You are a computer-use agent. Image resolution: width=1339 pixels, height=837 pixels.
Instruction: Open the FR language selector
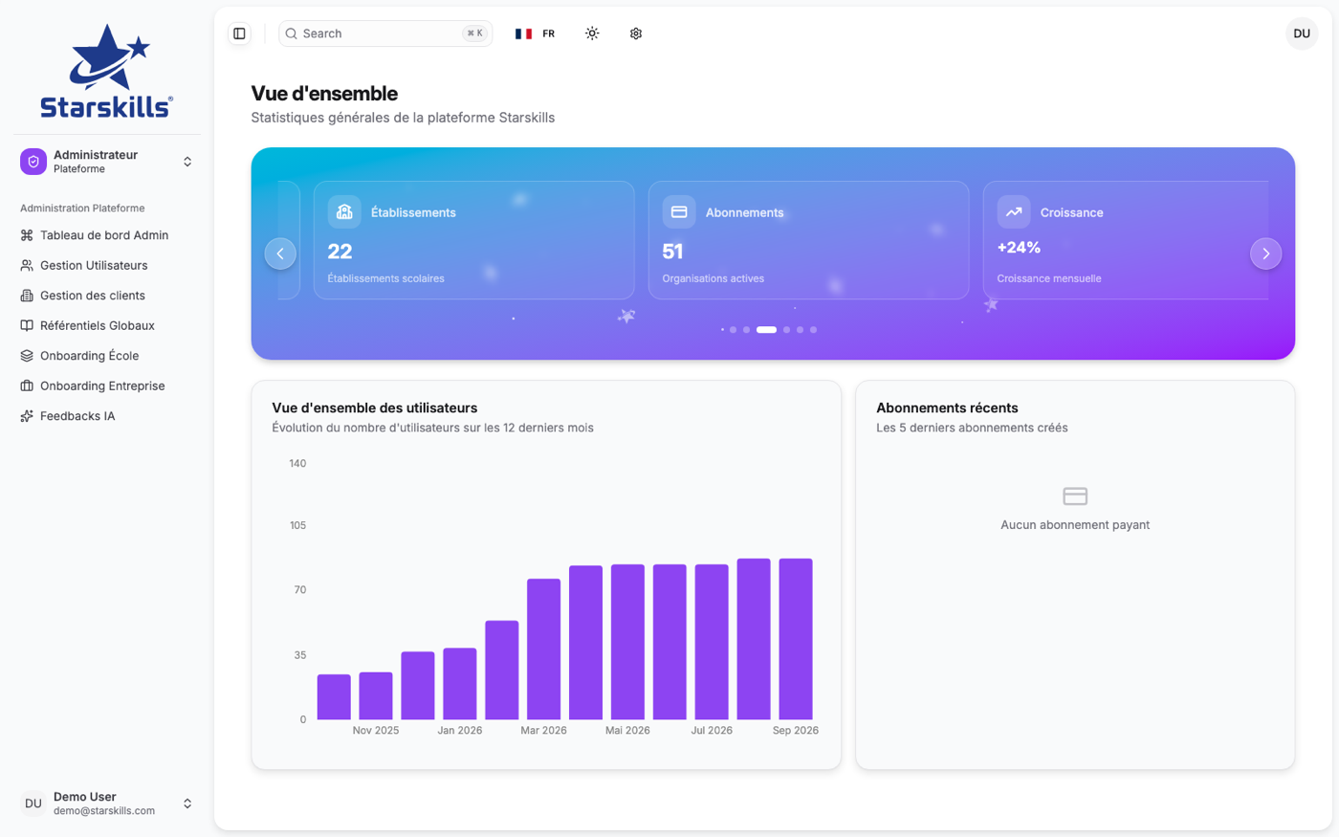click(536, 33)
